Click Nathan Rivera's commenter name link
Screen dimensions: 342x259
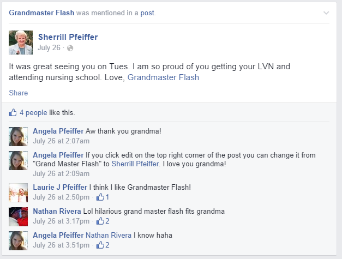pos(57,211)
